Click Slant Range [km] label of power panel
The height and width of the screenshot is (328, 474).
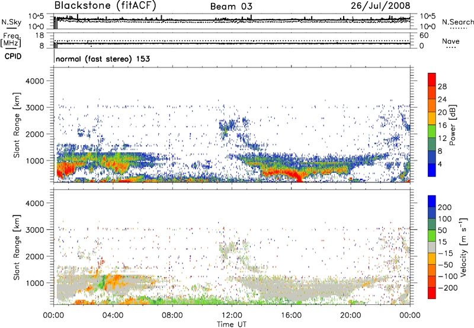pos(17,125)
